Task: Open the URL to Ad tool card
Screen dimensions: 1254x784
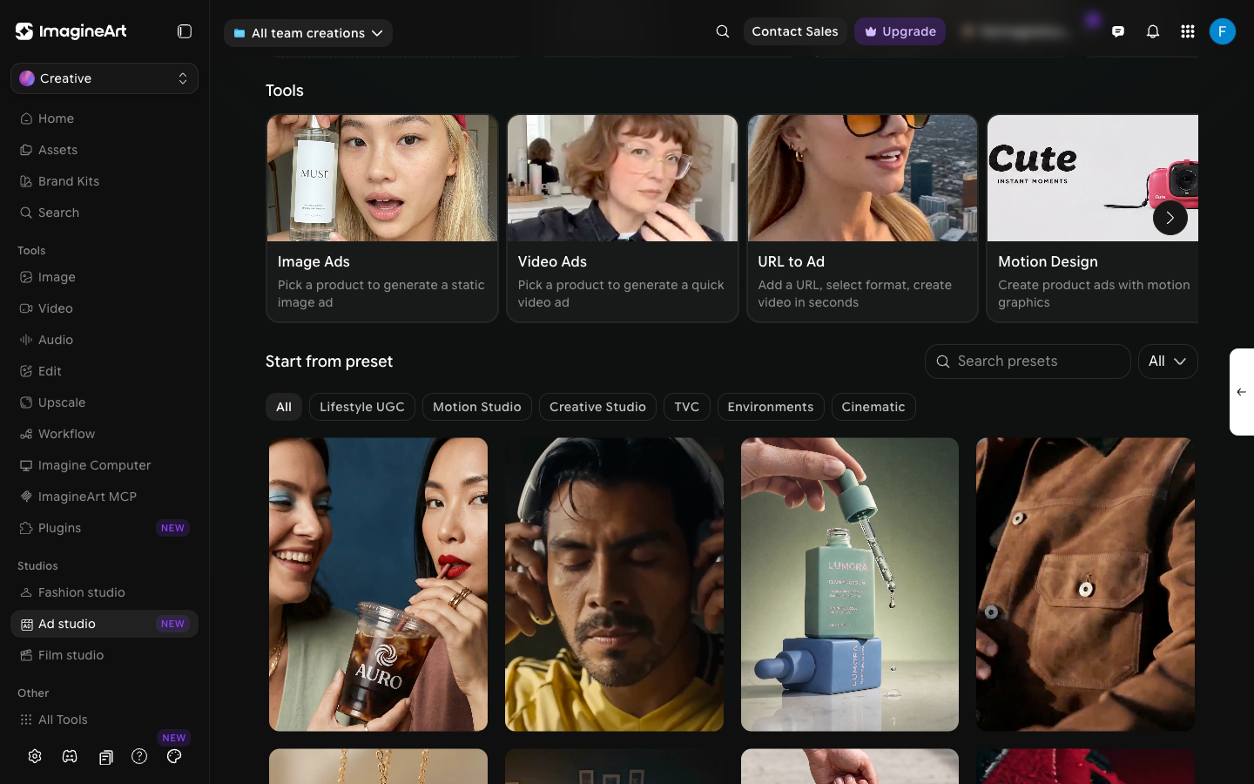Action: 862,219
